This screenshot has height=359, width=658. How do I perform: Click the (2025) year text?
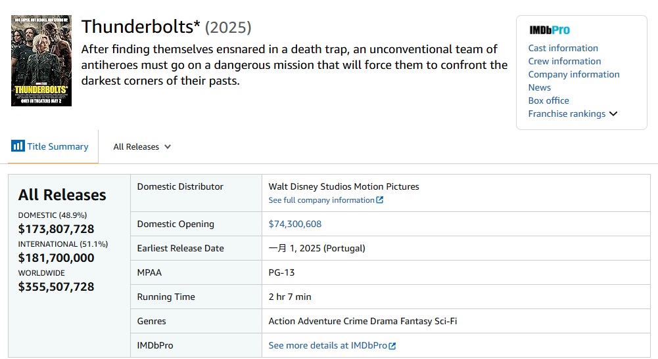(x=228, y=28)
